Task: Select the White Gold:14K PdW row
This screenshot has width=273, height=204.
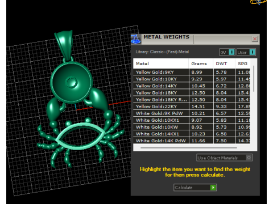Action: (192, 141)
